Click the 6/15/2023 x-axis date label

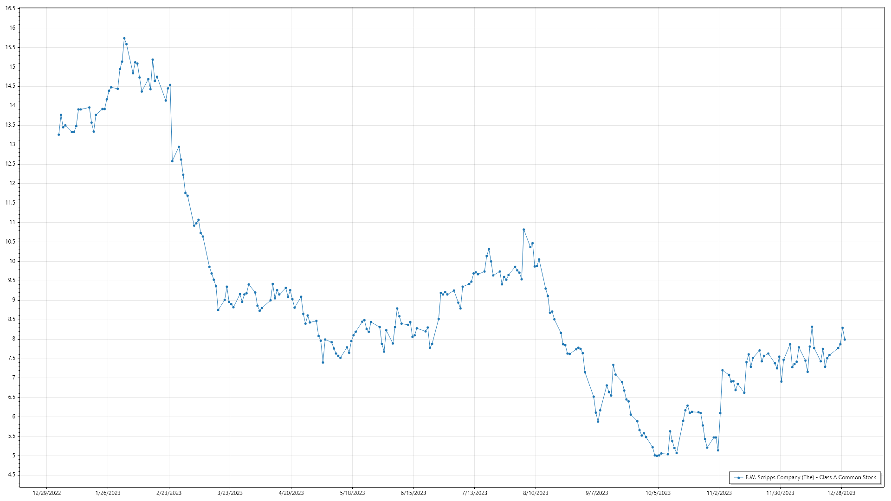pyautogui.click(x=413, y=493)
